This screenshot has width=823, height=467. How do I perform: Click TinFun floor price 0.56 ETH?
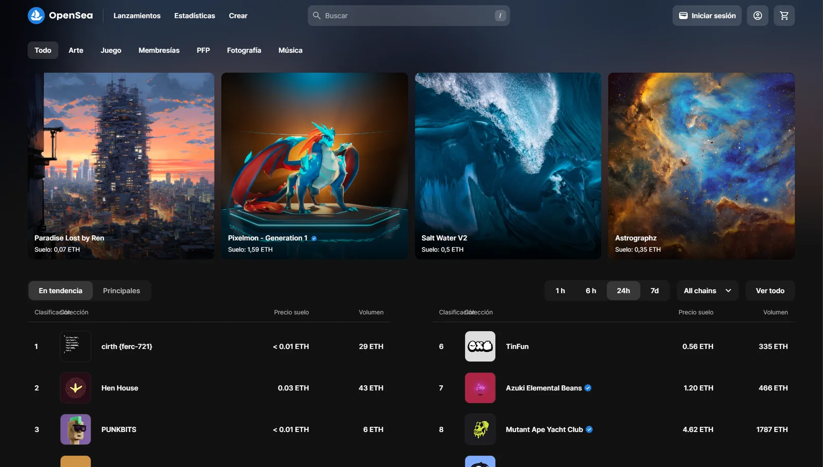coord(698,346)
